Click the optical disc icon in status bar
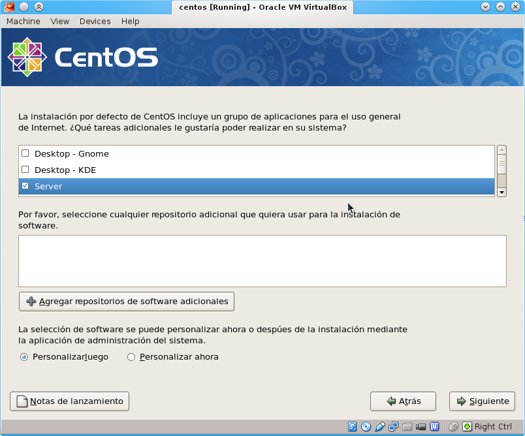Screen dimensions: 525x436 366,427
